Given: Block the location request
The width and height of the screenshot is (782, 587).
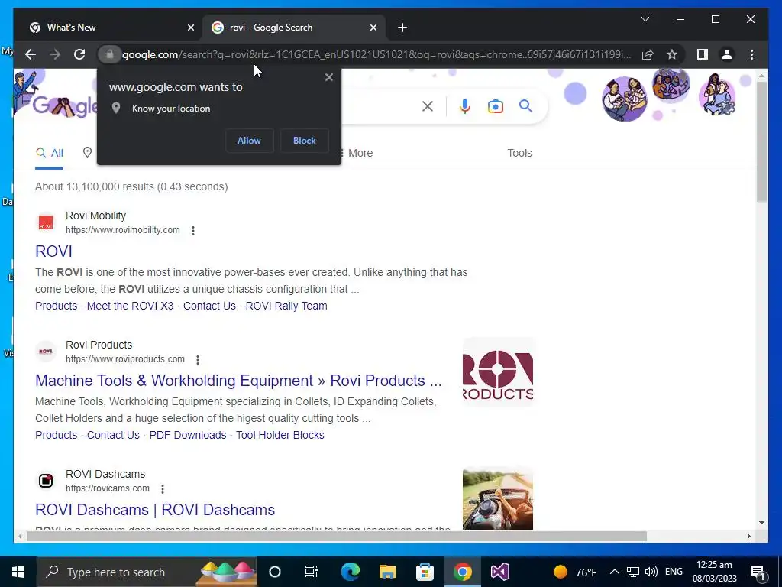Looking at the screenshot, I should tap(304, 141).
